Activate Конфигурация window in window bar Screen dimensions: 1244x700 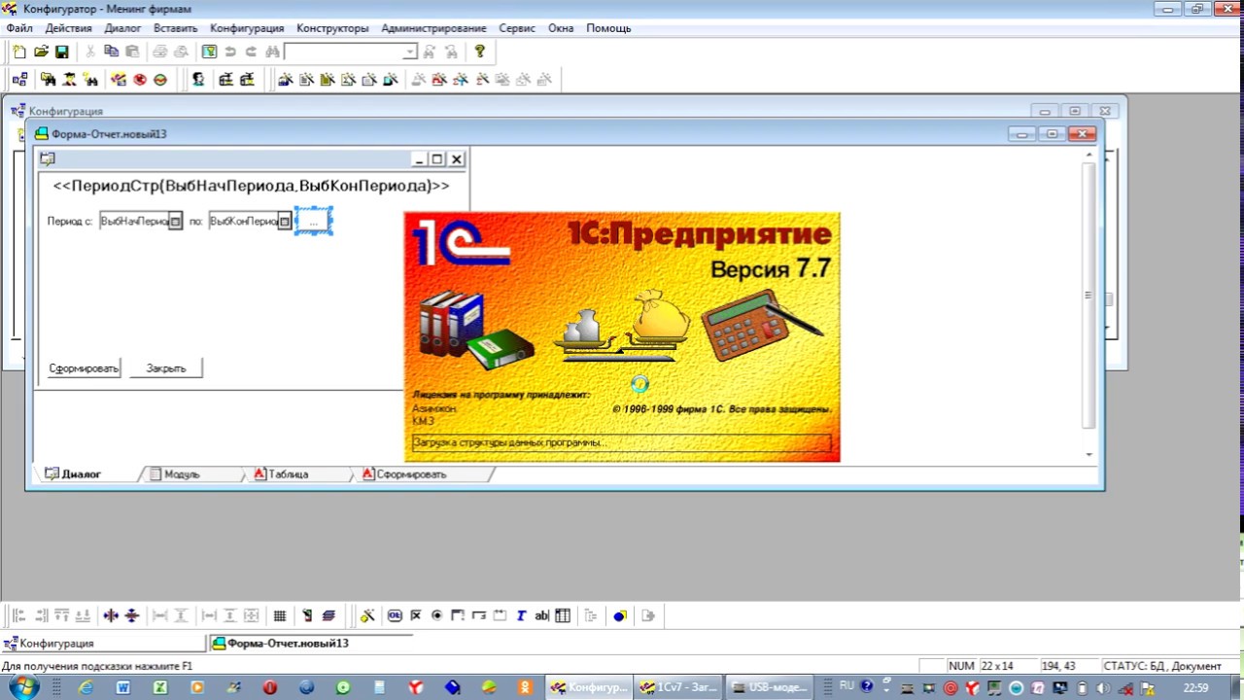103,644
